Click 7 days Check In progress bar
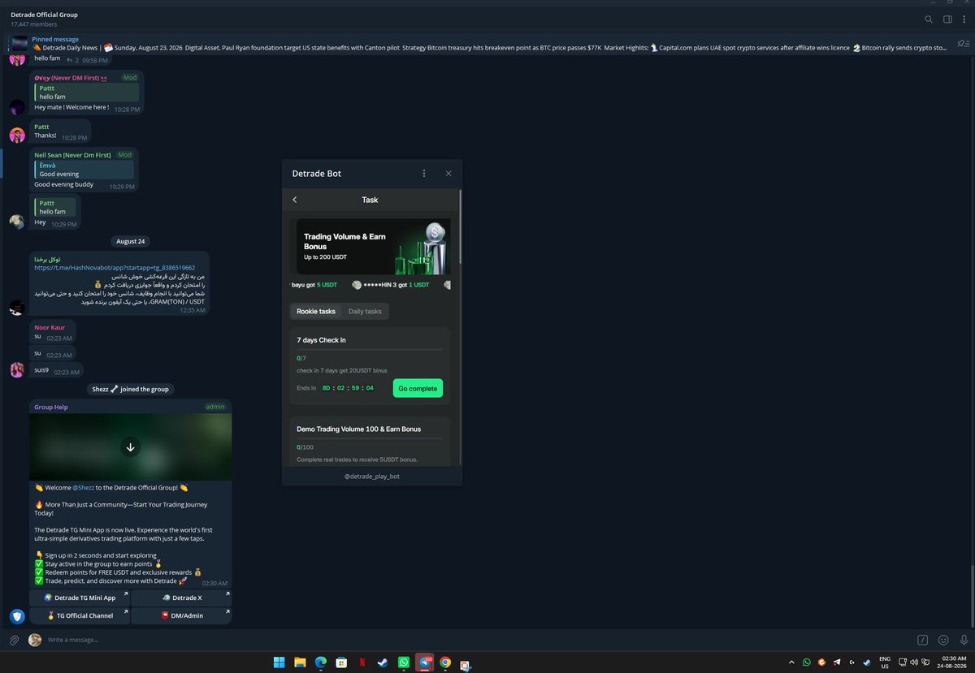Viewport: 975px width, 673px height. click(370, 349)
